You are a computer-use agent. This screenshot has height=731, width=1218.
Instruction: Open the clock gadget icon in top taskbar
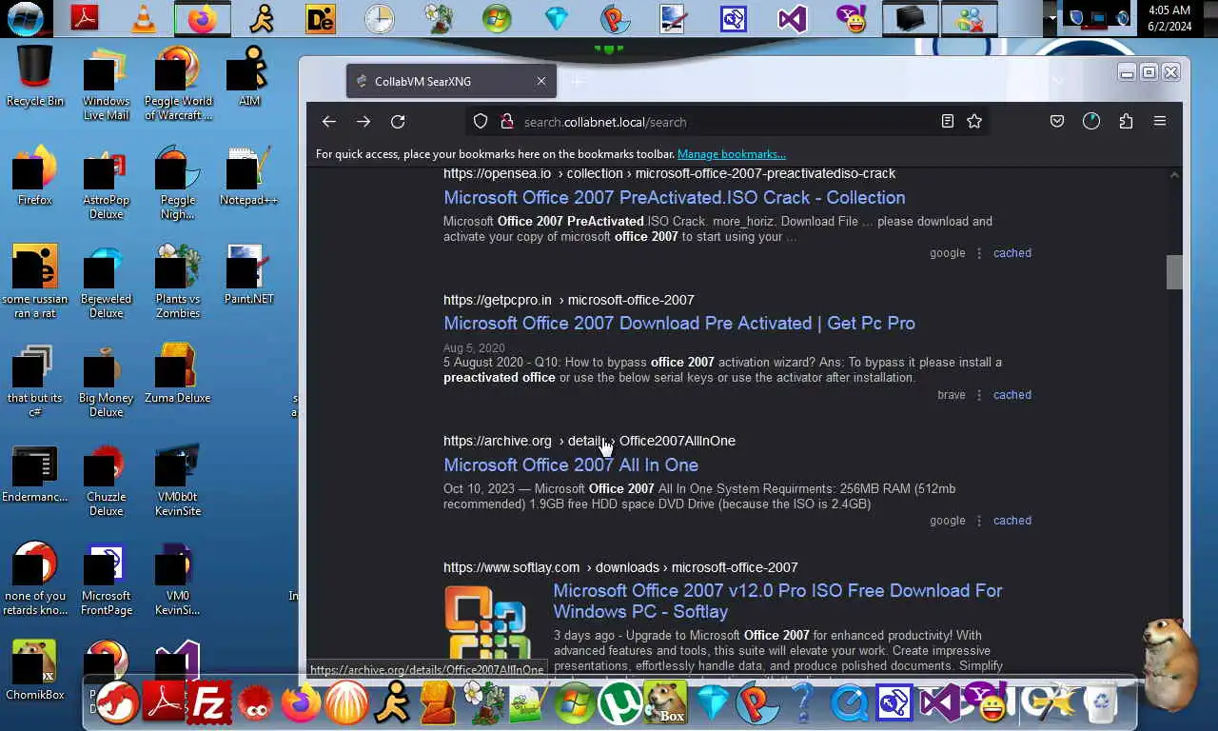[380, 18]
